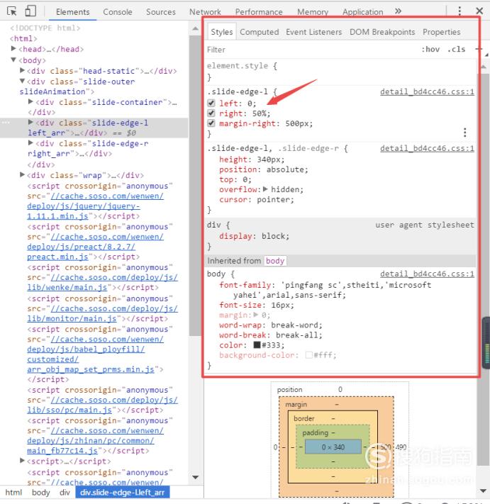The width and height of the screenshot is (490, 504).
Task: Open the Sources tab
Action: click(x=161, y=12)
